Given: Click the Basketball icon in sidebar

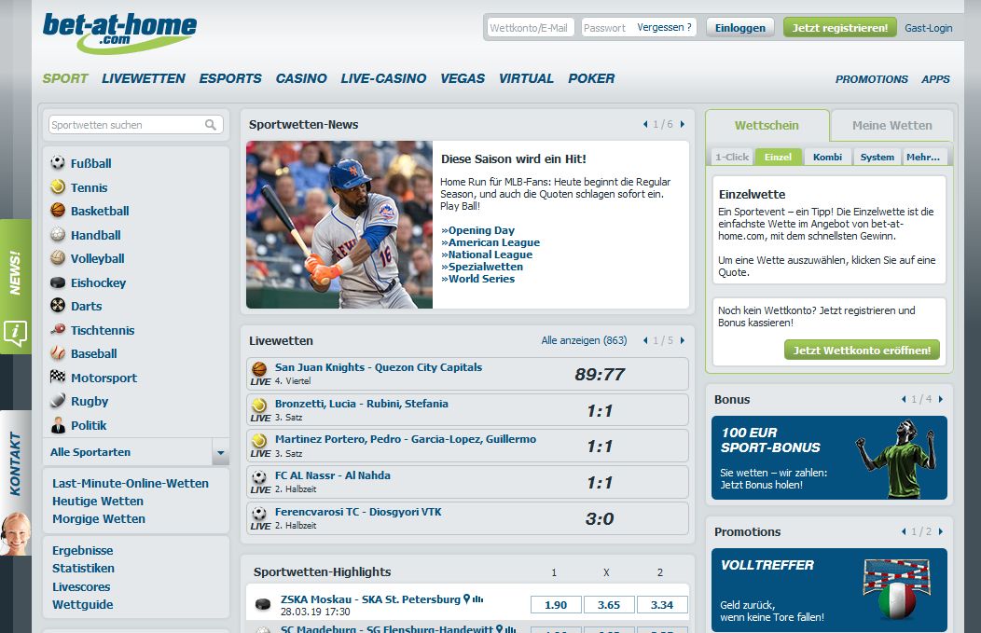Looking at the screenshot, I should coord(58,210).
